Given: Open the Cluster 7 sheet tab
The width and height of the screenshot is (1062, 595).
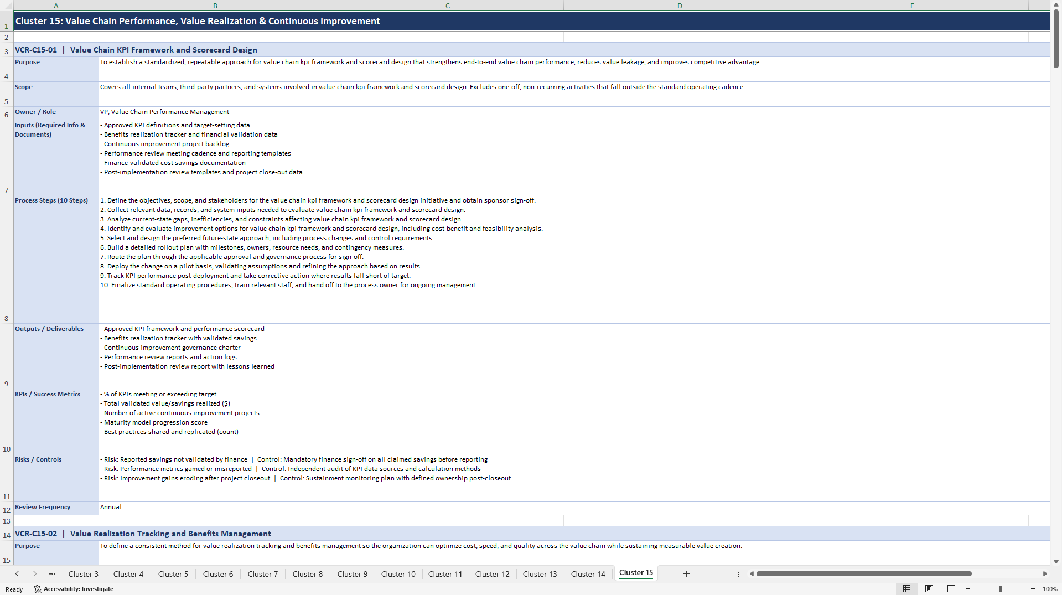Looking at the screenshot, I should [x=263, y=574].
